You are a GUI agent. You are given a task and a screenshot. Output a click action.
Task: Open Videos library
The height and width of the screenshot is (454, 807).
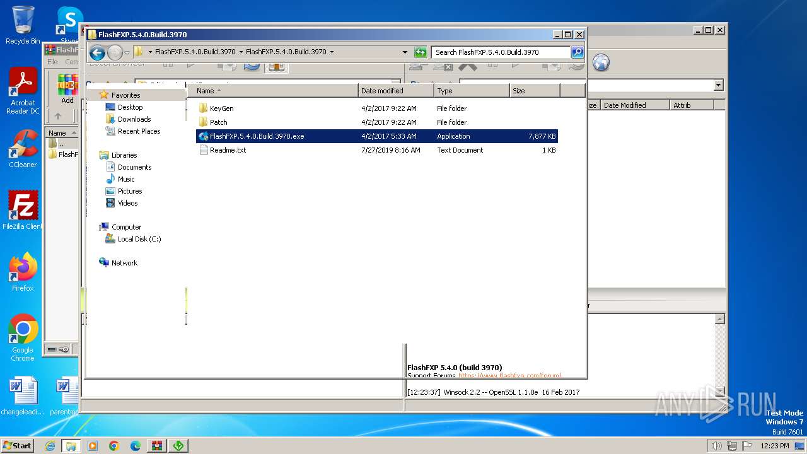127,203
